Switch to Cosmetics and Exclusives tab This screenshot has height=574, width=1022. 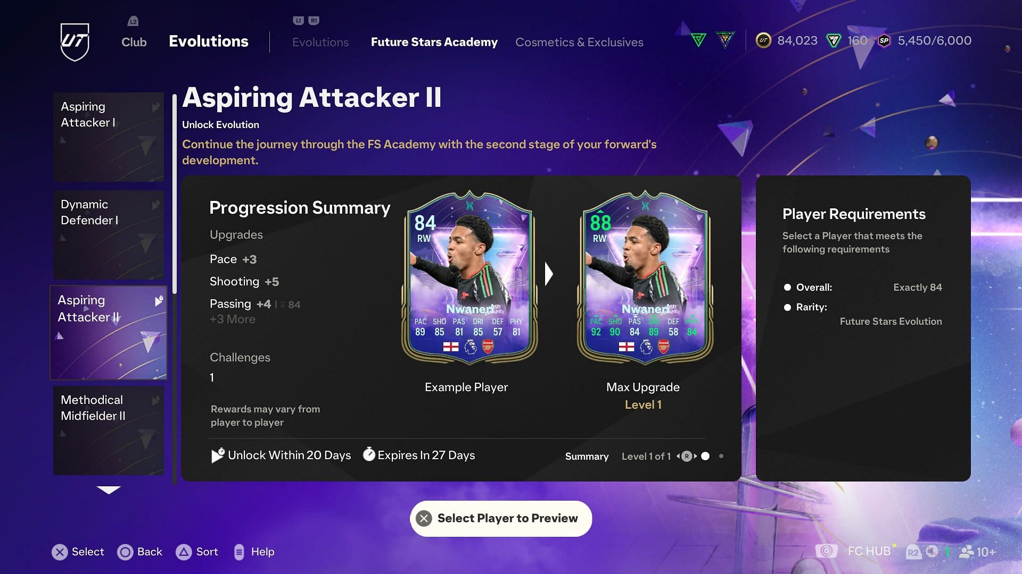tap(579, 41)
